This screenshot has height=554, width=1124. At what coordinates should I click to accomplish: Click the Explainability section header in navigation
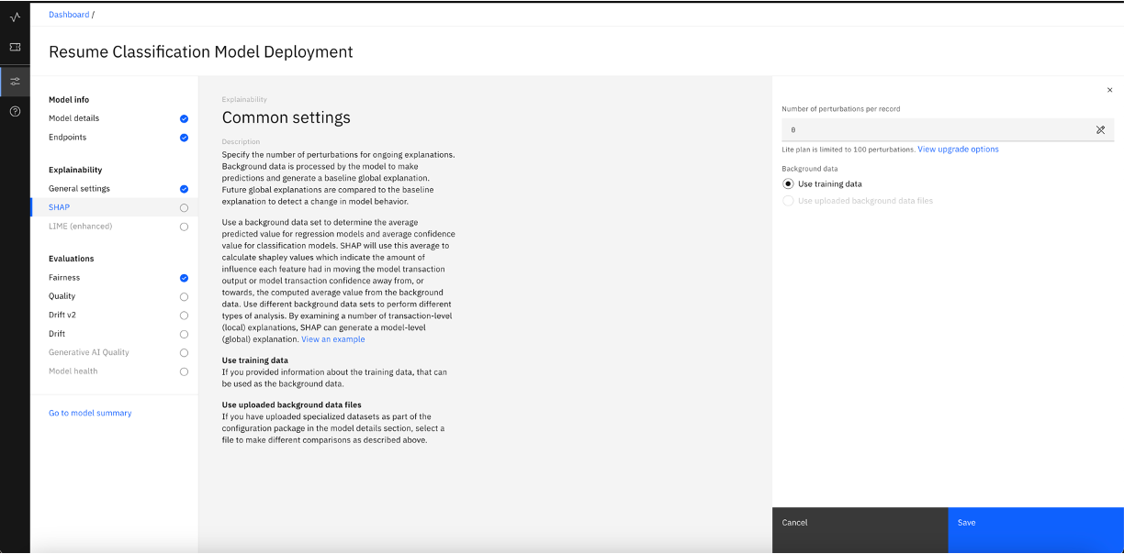75,171
